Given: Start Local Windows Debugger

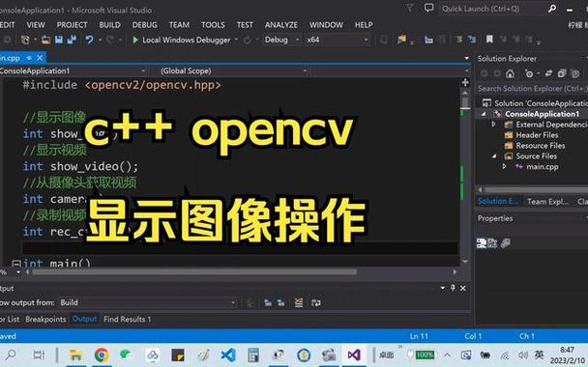Looking at the screenshot, I should click(x=182, y=40).
